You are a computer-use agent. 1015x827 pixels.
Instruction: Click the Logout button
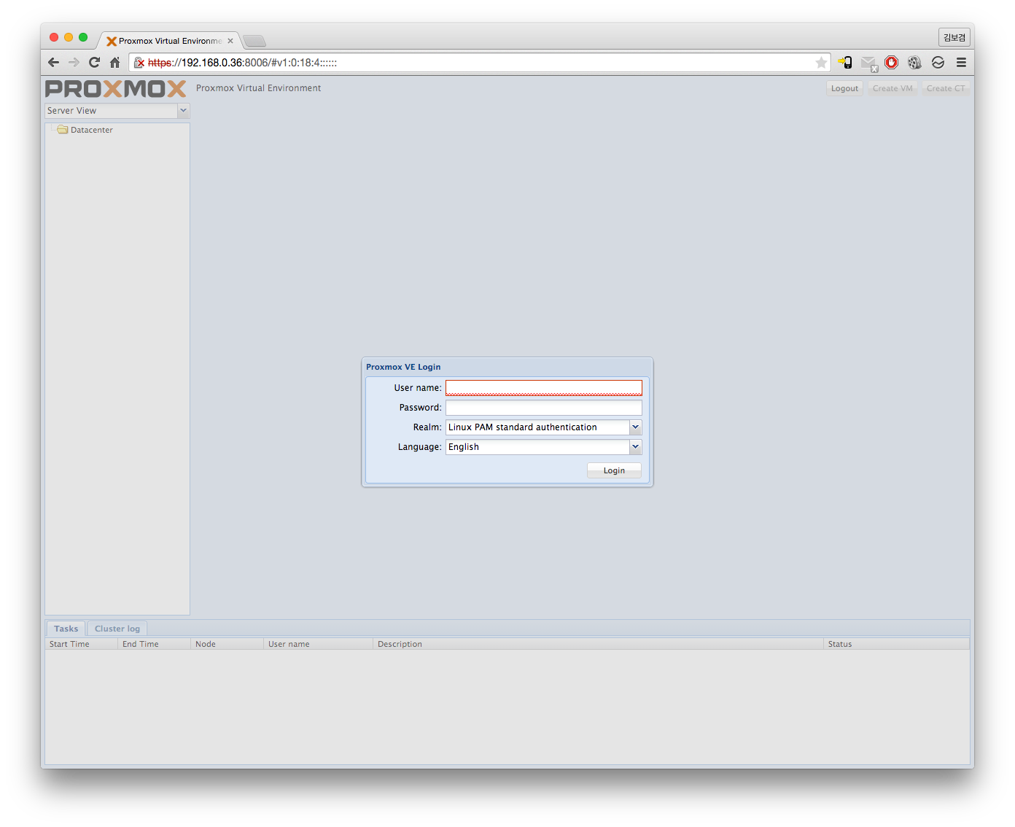tap(844, 88)
